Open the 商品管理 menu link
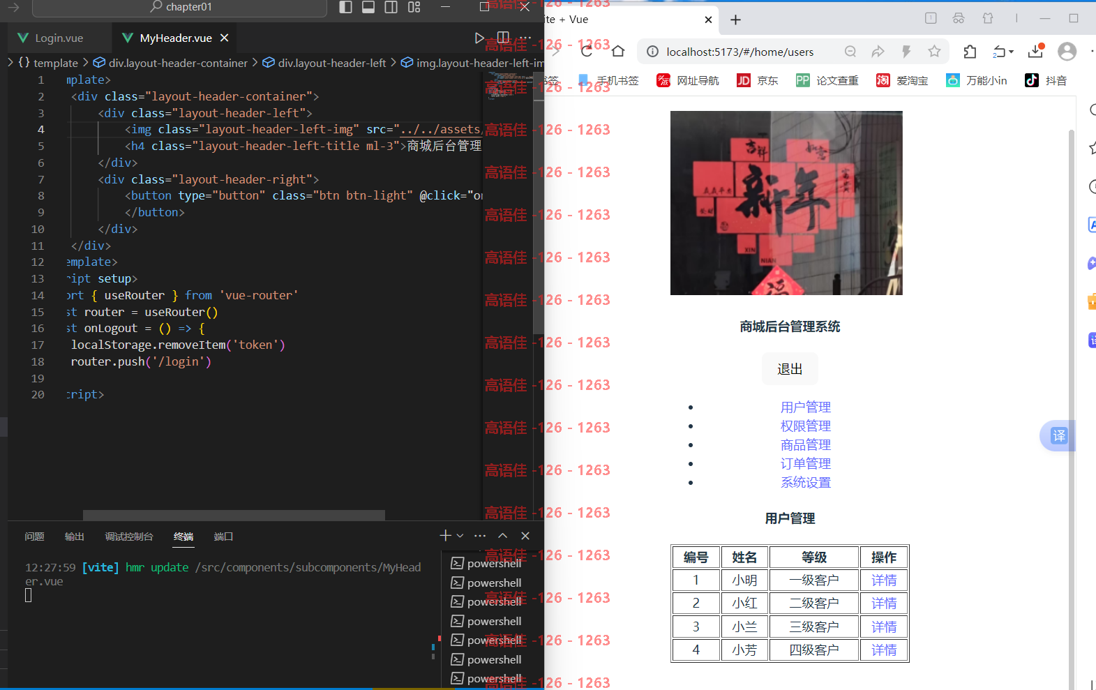 pyautogui.click(x=806, y=444)
